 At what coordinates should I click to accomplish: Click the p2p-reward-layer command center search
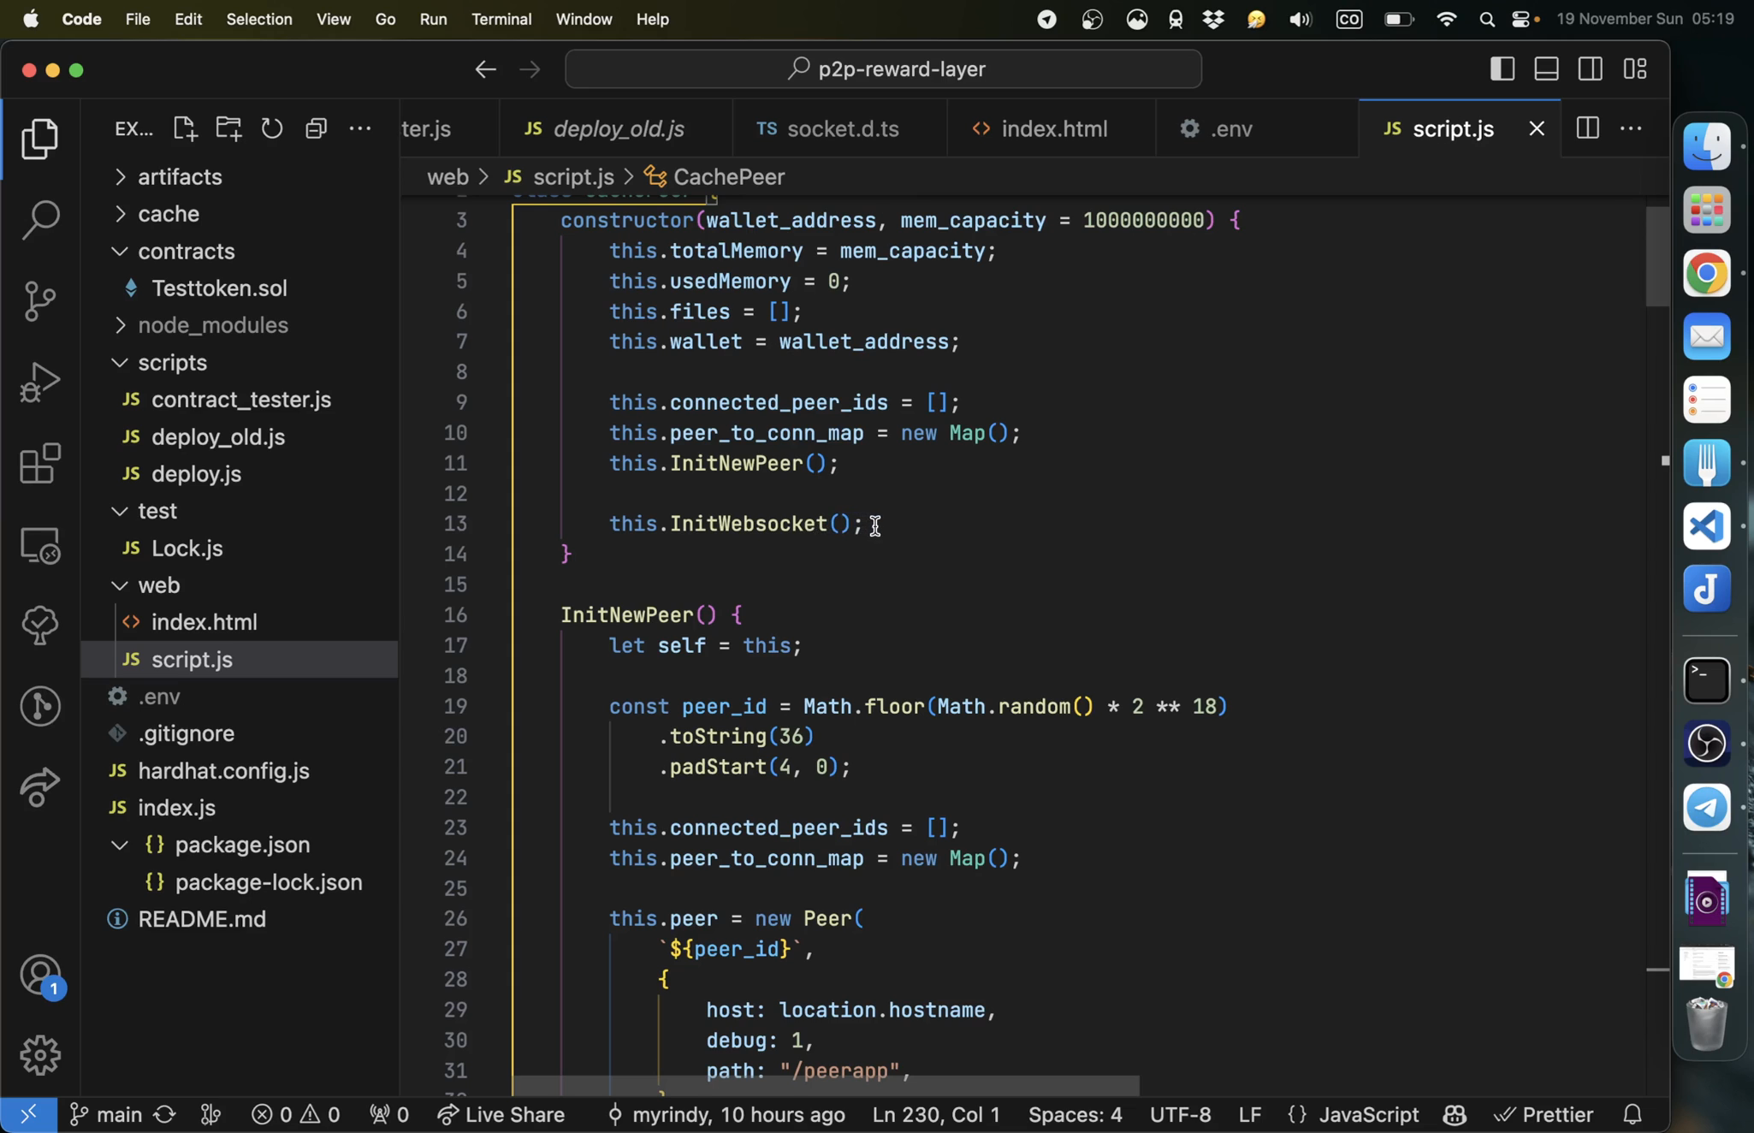(x=883, y=69)
